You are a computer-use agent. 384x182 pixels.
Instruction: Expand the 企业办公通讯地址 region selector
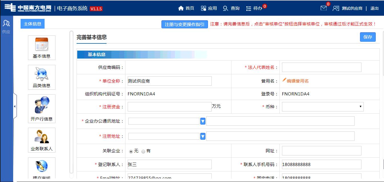[203, 121]
